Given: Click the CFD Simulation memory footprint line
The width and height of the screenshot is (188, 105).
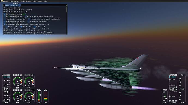Looking at the screenshot, I should pos(18,10).
